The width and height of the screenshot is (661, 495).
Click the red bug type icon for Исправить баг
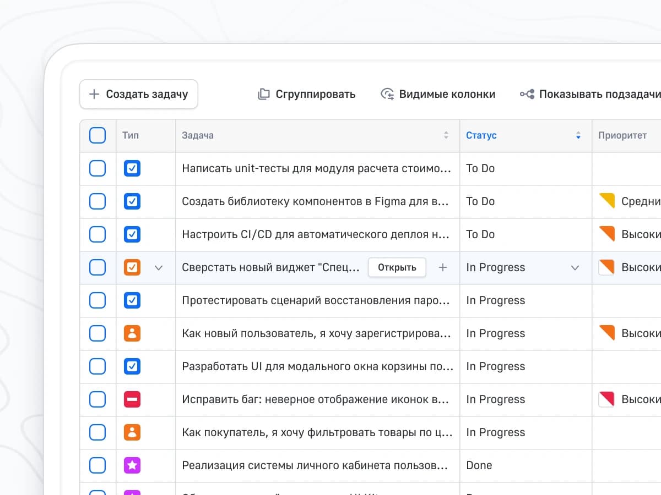pyautogui.click(x=132, y=399)
